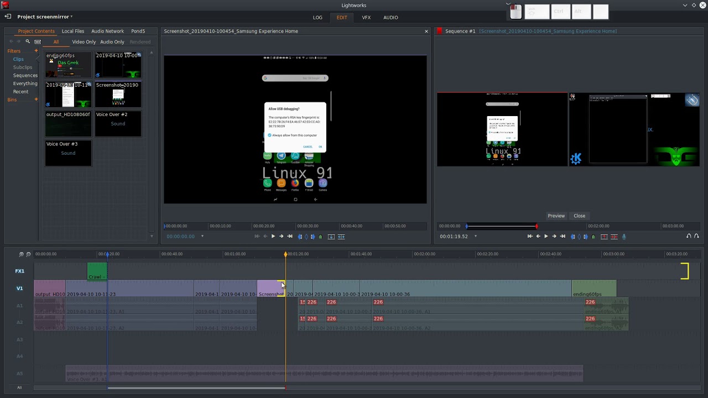The height and width of the screenshot is (398, 708).
Task: Open source viewer timecode dropdown arrow
Action: coord(202,237)
